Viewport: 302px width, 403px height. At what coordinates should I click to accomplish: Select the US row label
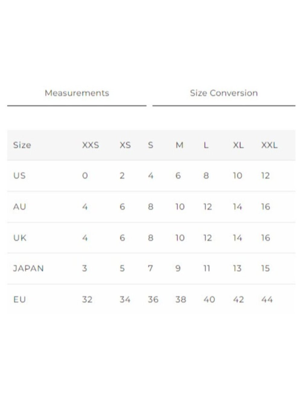coord(19,176)
